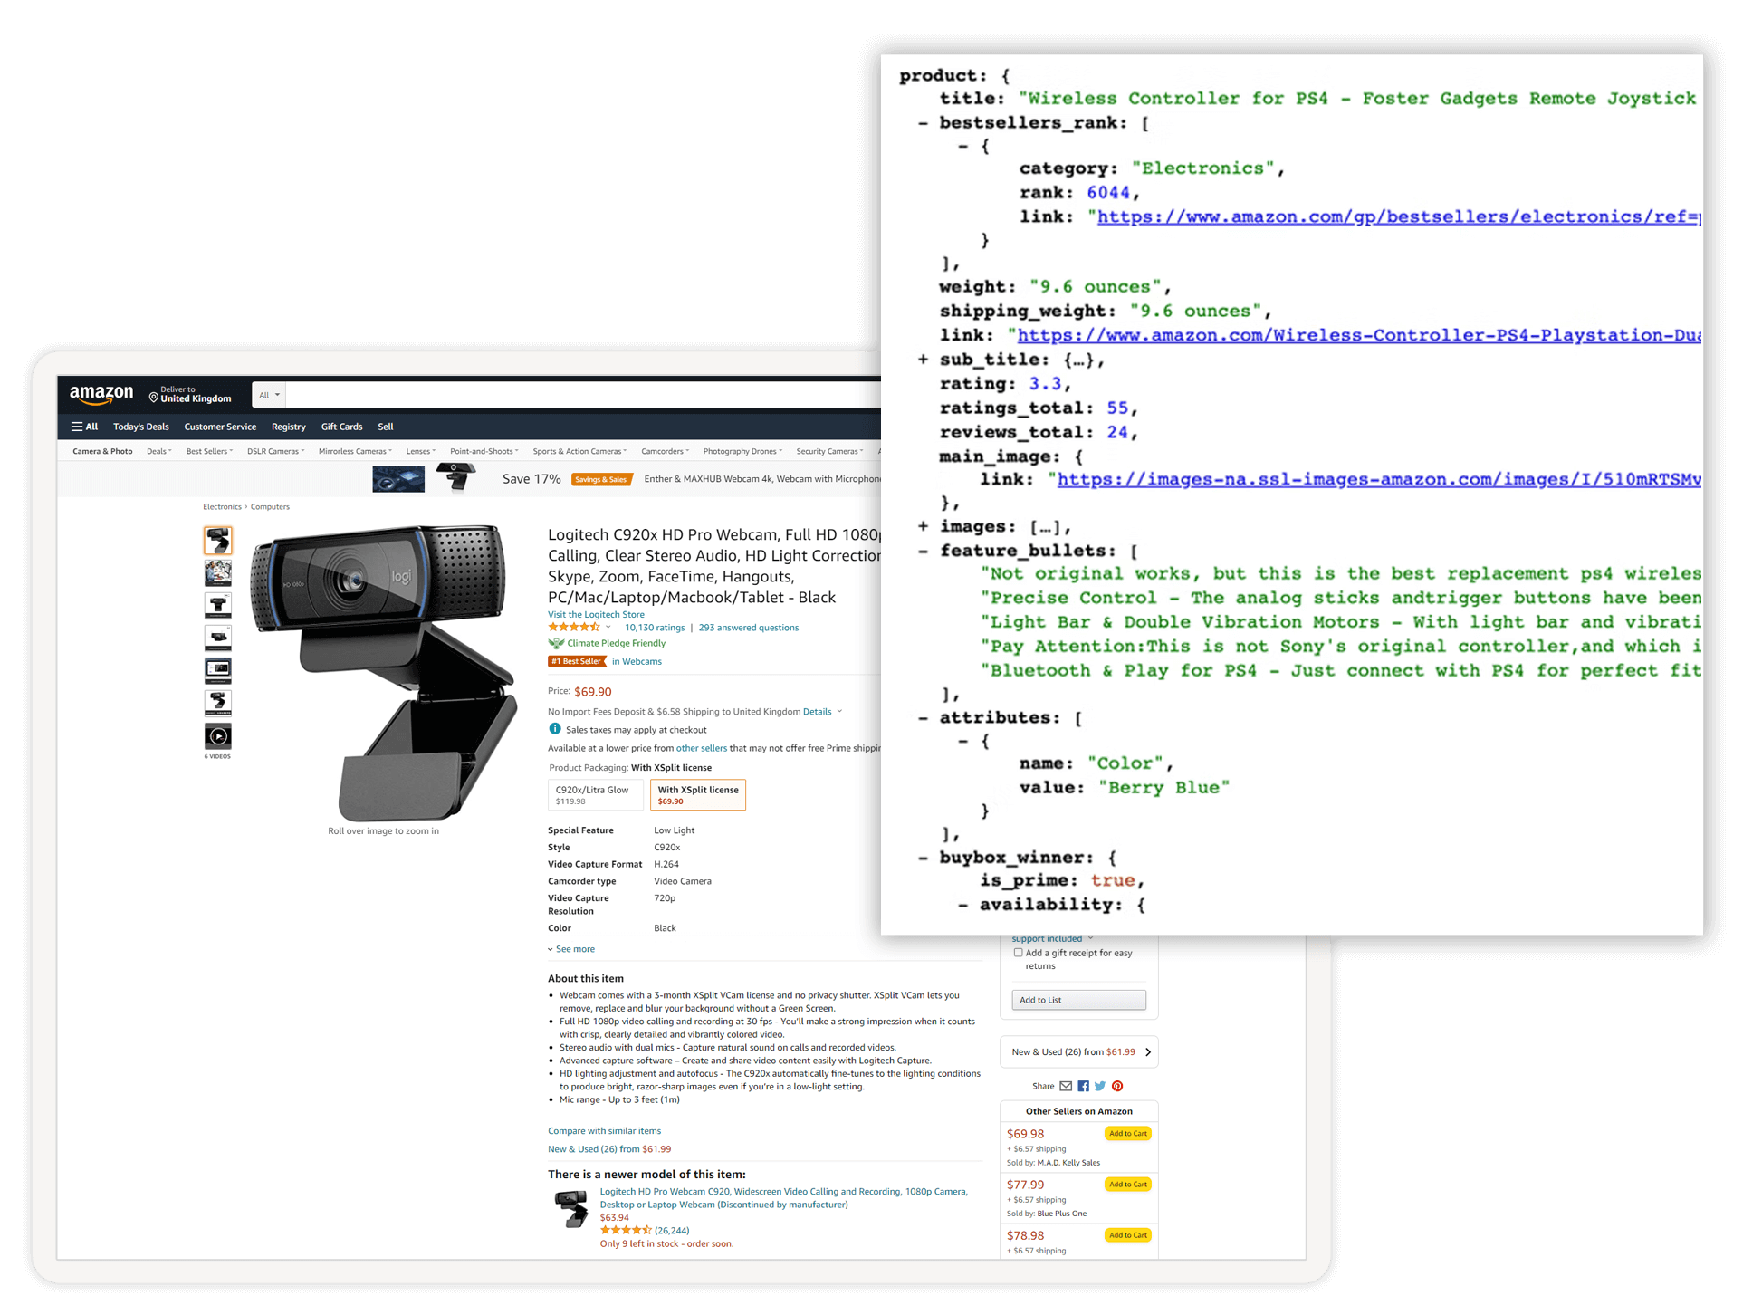Expand the sub_title JSON node
The width and height of the screenshot is (1762, 1315).
923,360
